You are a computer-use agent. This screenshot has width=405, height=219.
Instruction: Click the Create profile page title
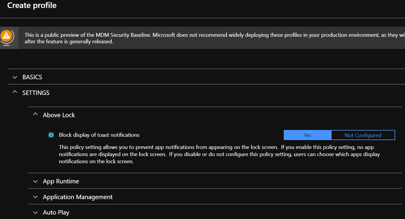(x=32, y=6)
